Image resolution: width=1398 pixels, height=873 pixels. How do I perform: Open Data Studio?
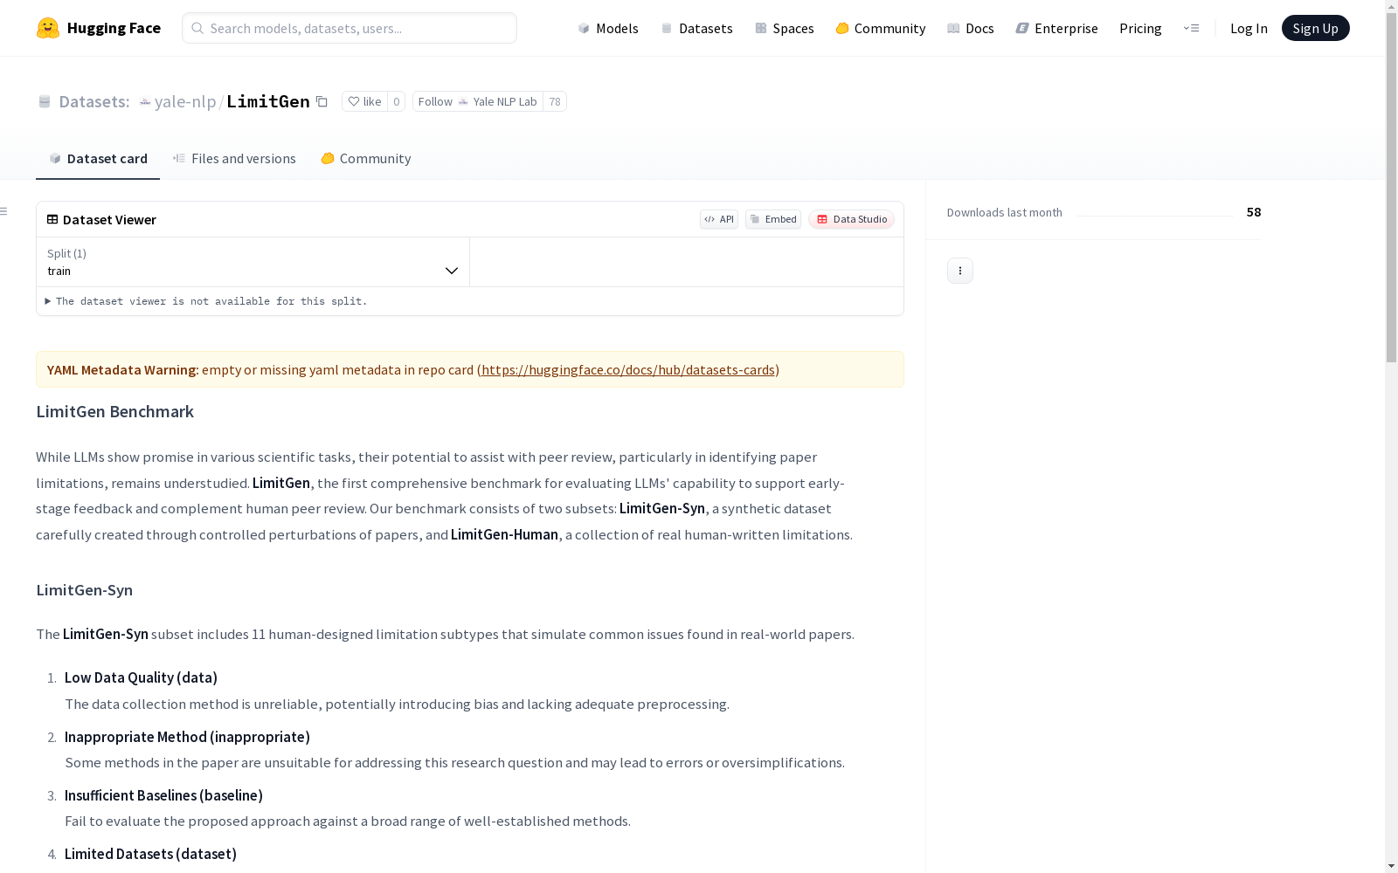[852, 219]
